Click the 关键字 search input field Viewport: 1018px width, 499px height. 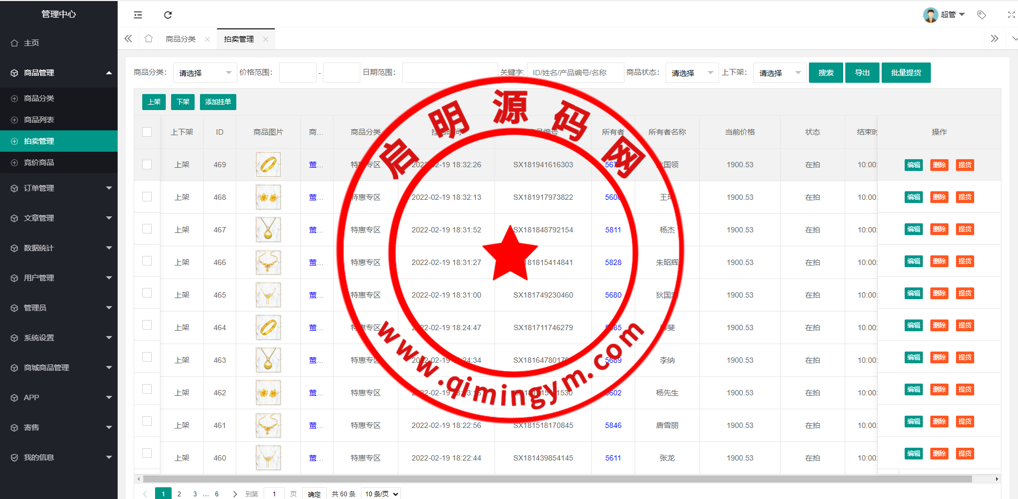pos(575,73)
